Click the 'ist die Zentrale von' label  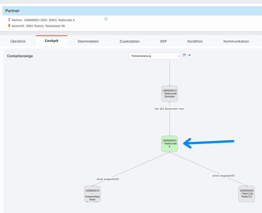169,108
